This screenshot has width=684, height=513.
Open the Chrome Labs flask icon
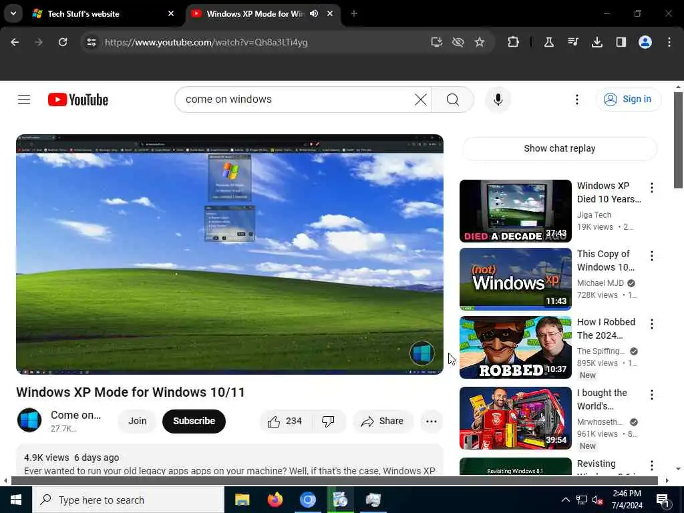pos(549,42)
